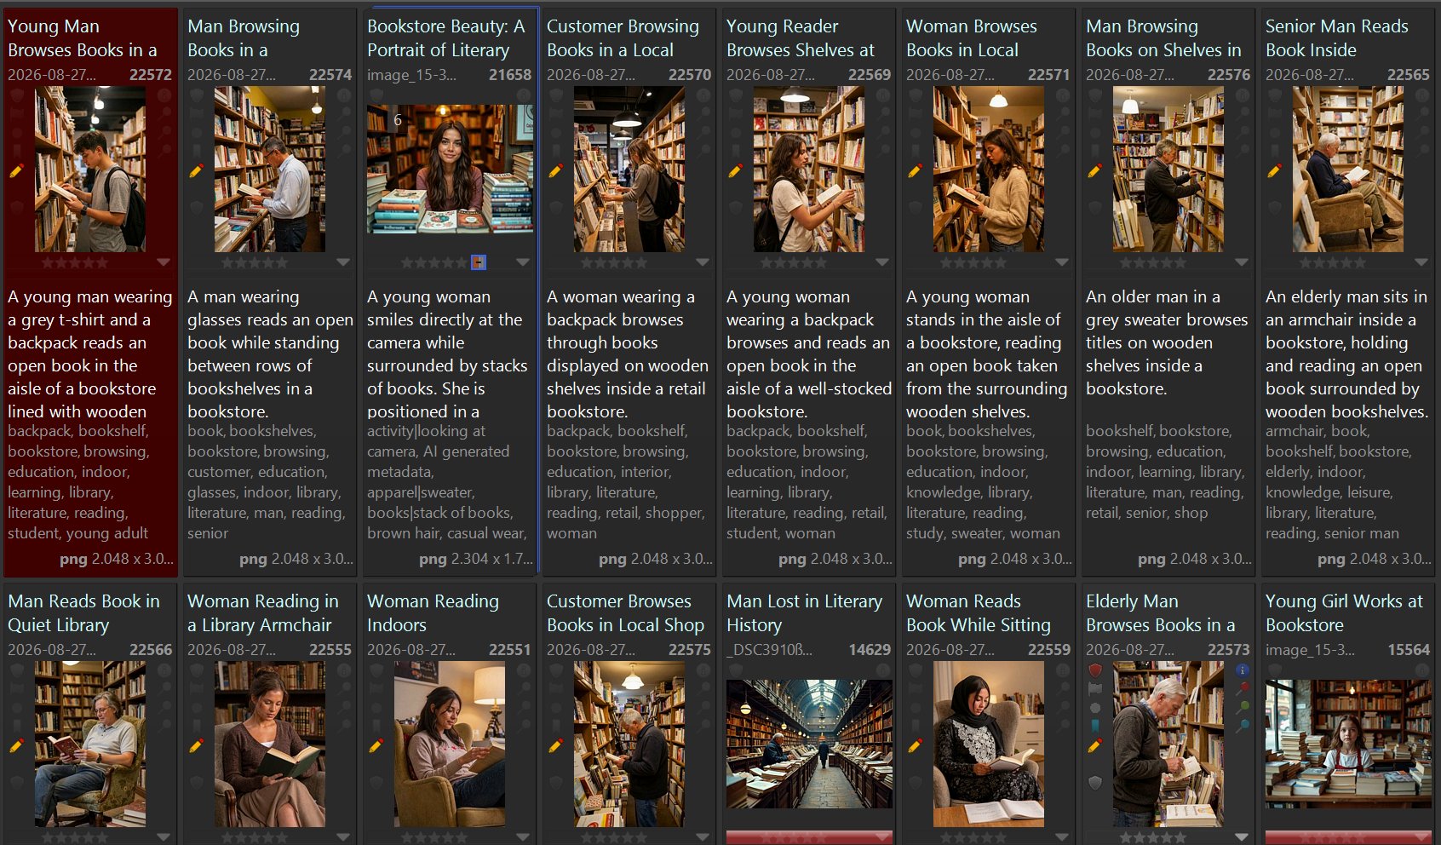Image resolution: width=1441 pixels, height=845 pixels.
Task: Toggle the red pin on Elderly Man Browses Books tile
Action: [1243, 688]
